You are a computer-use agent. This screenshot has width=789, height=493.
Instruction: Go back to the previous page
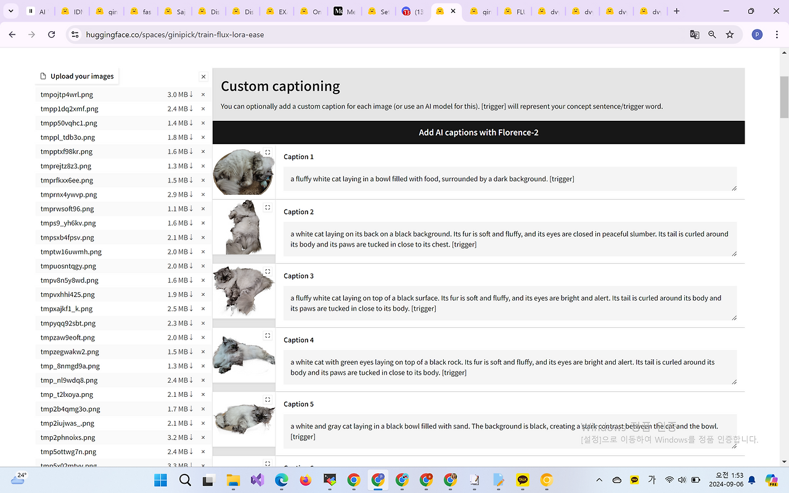pos(12,35)
